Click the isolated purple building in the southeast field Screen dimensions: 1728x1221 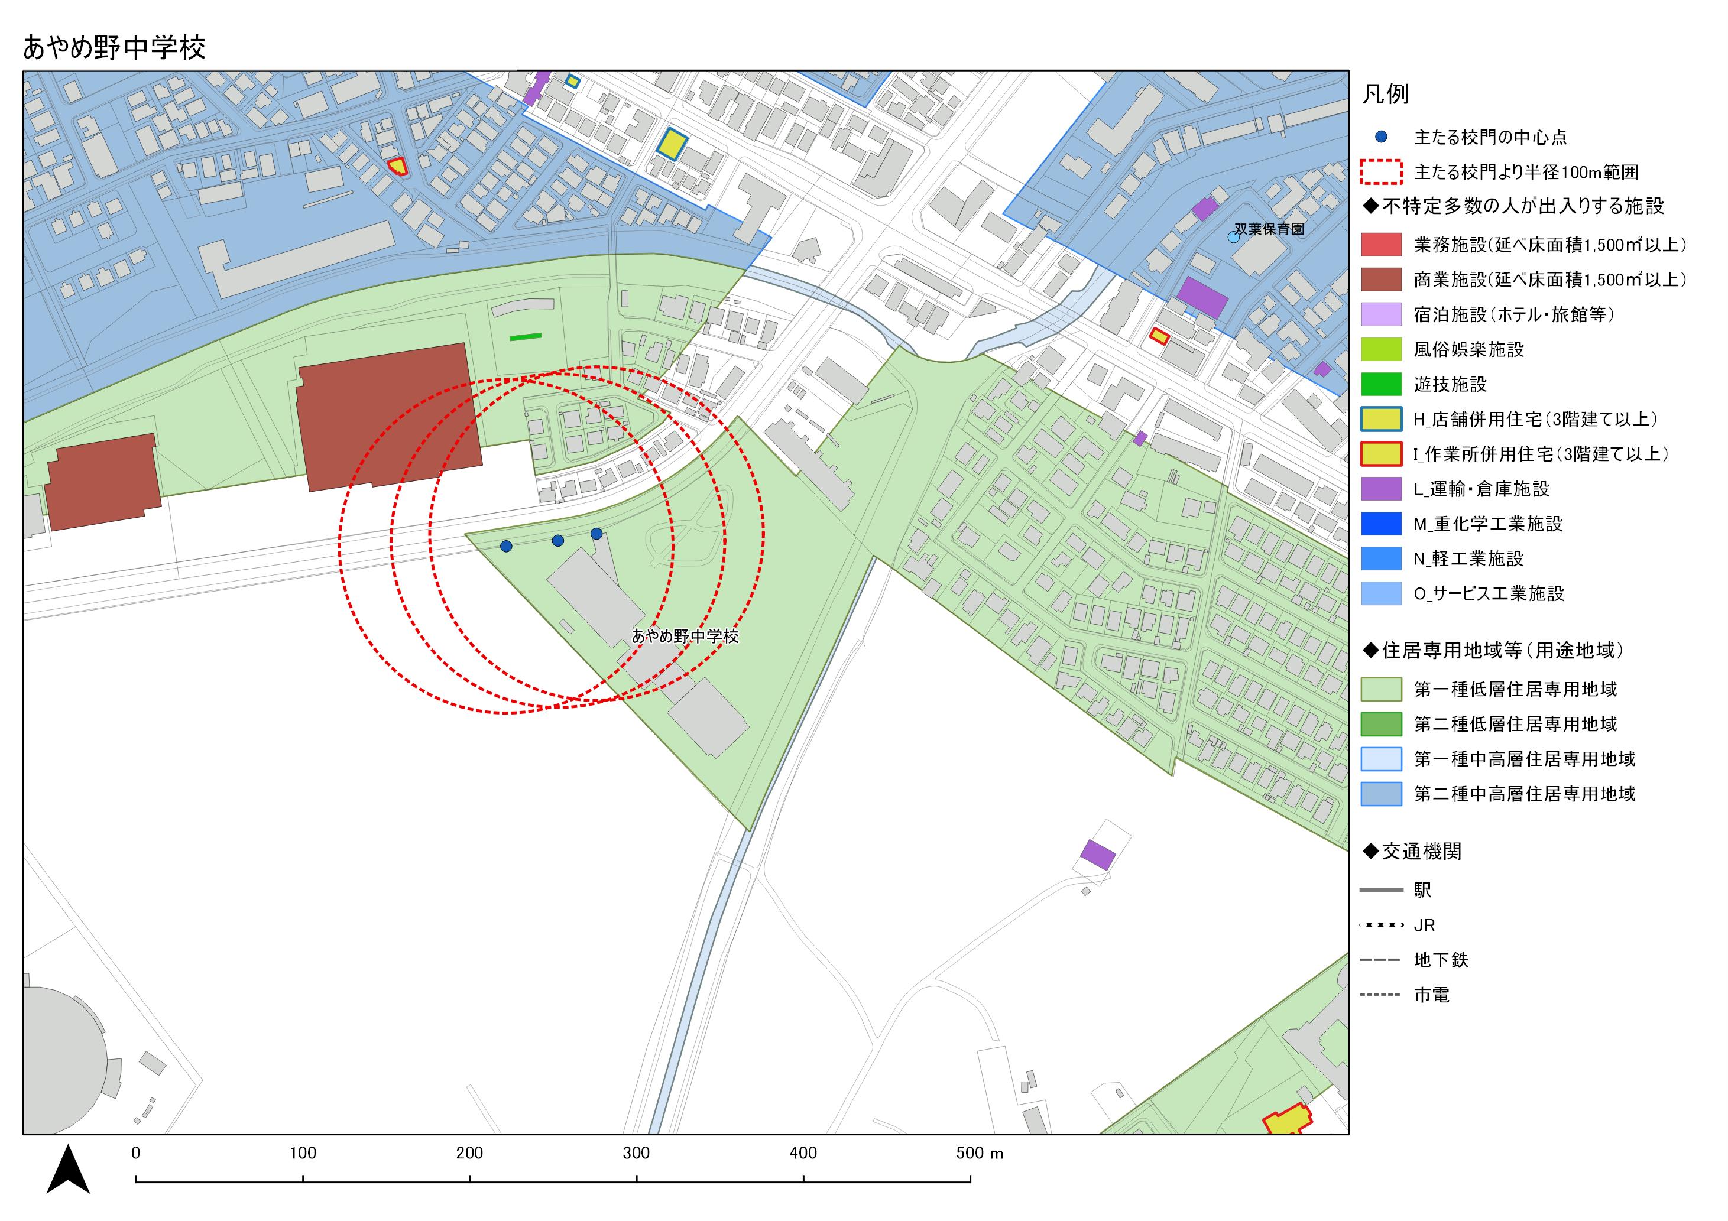coord(1098,855)
